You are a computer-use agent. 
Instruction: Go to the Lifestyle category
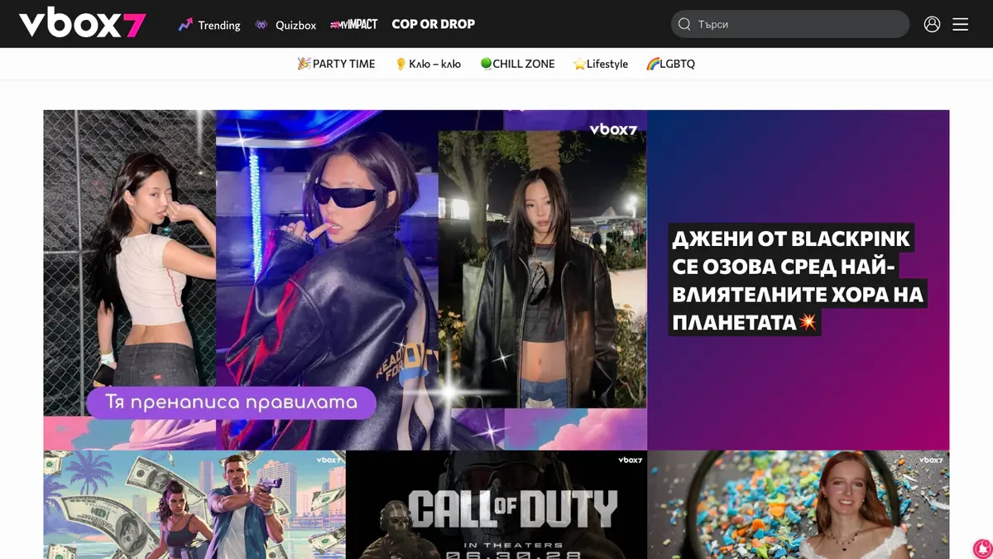(601, 64)
